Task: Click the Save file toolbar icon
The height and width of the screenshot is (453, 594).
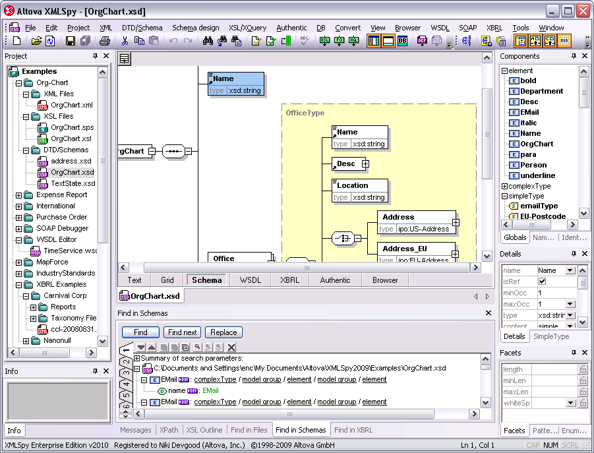Action: point(71,41)
